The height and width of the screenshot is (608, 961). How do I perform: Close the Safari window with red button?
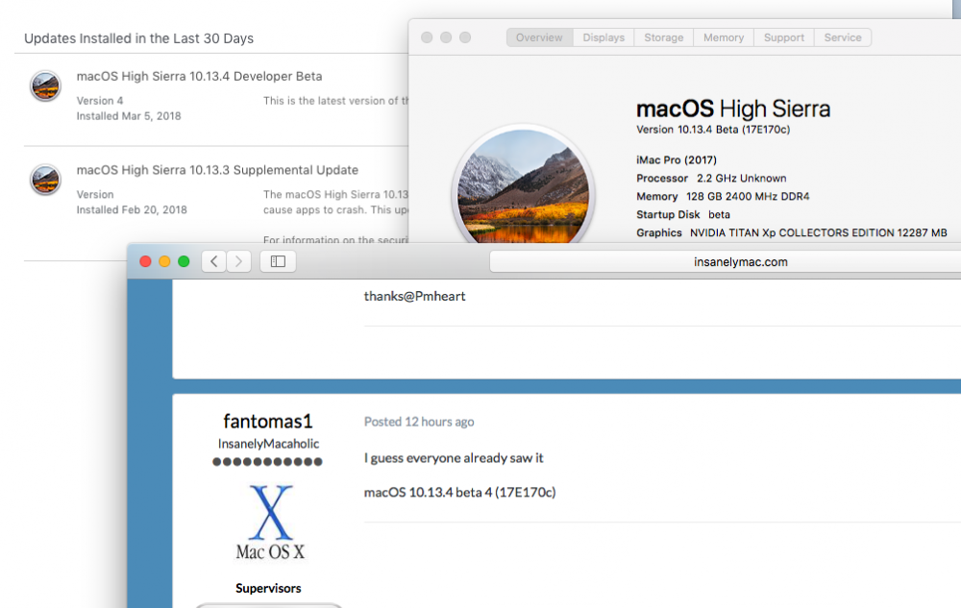[x=145, y=261]
